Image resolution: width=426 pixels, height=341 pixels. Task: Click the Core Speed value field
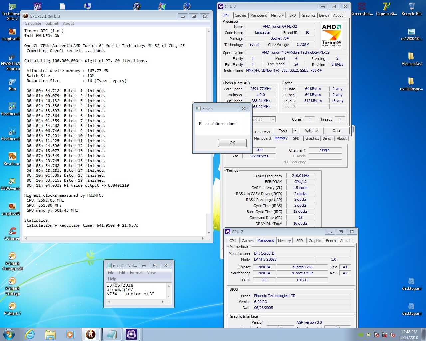pos(261,89)
